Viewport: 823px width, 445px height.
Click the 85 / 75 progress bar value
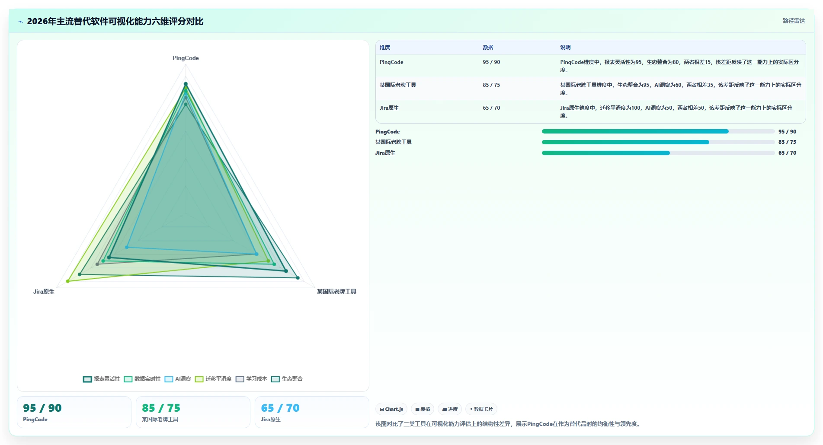(787, 142)
